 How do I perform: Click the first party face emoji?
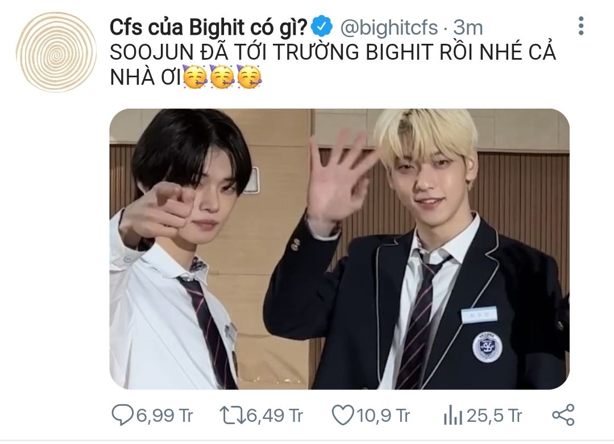click(x=196, y=76)
